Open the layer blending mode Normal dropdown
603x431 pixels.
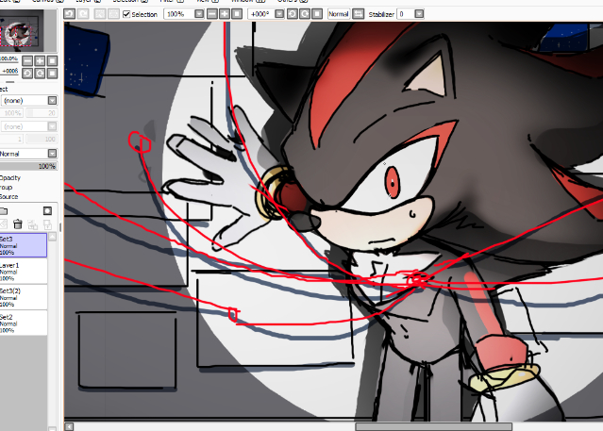pos(52,154)
